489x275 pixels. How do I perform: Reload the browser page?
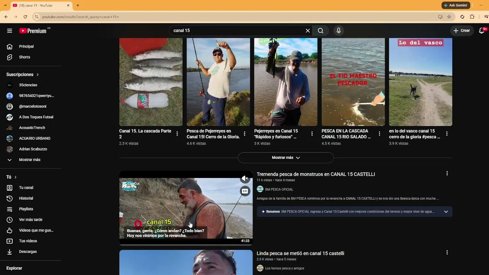point(25,17)
